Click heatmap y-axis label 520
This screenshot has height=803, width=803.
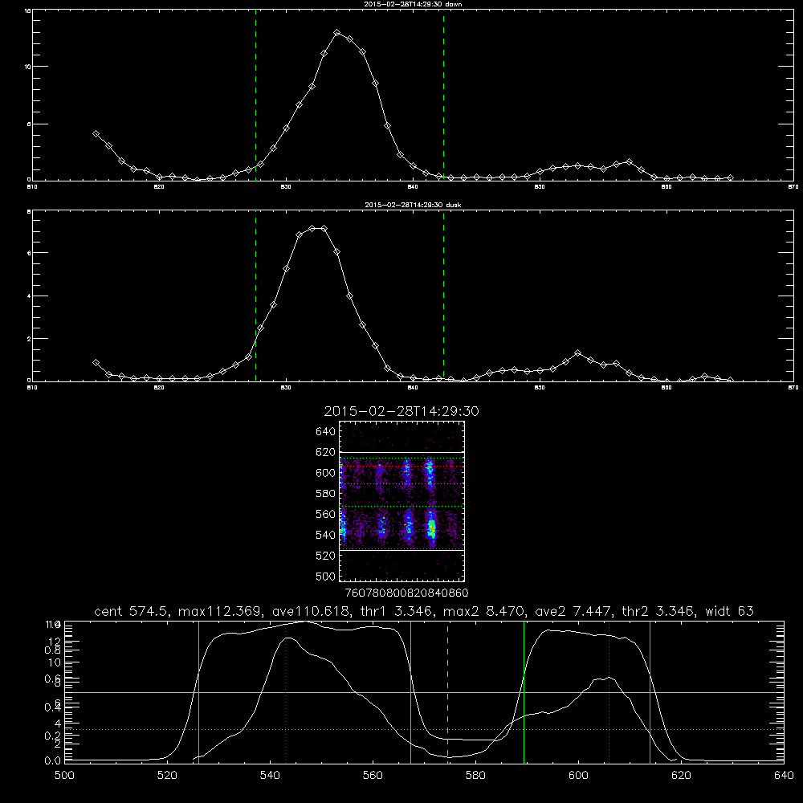326,556
